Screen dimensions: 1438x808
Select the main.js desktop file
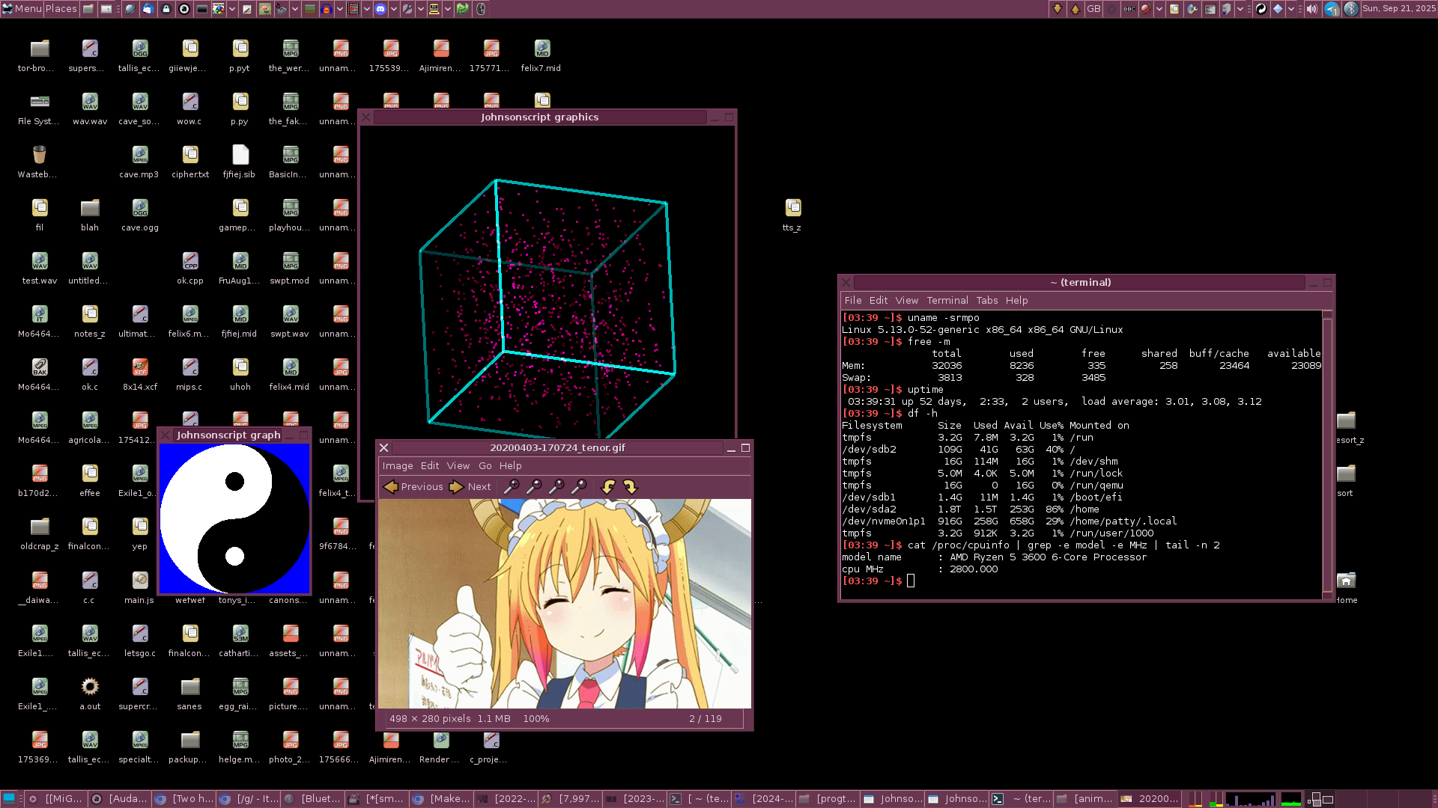click(x=139, y=588)
